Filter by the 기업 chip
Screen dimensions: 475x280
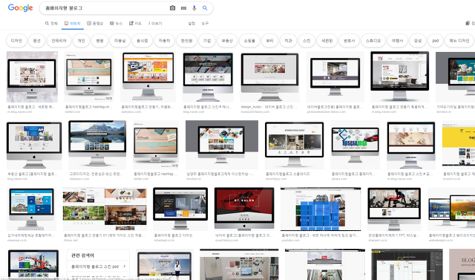click(x=207, y=41)
